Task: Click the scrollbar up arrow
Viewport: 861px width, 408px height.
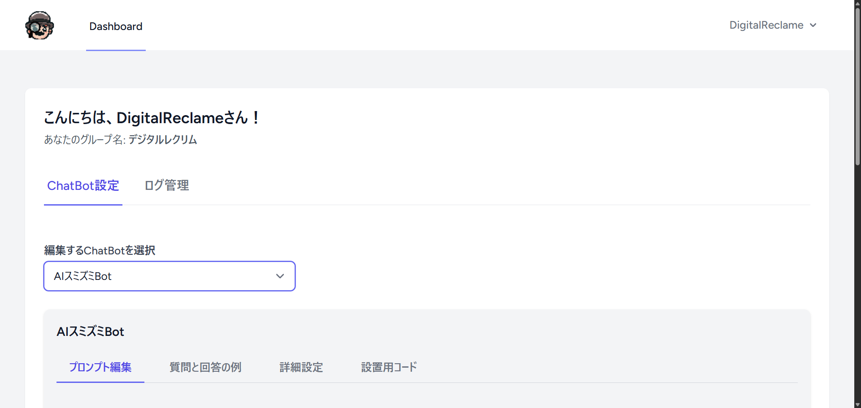Action: (x=857, y=4)
